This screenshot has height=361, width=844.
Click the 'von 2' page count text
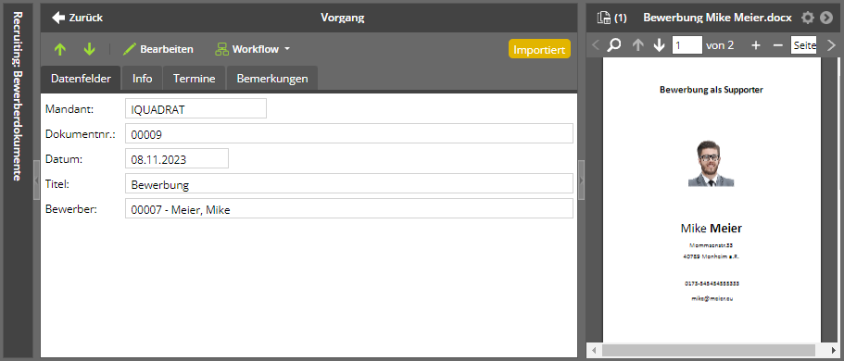tap(720, 45)
